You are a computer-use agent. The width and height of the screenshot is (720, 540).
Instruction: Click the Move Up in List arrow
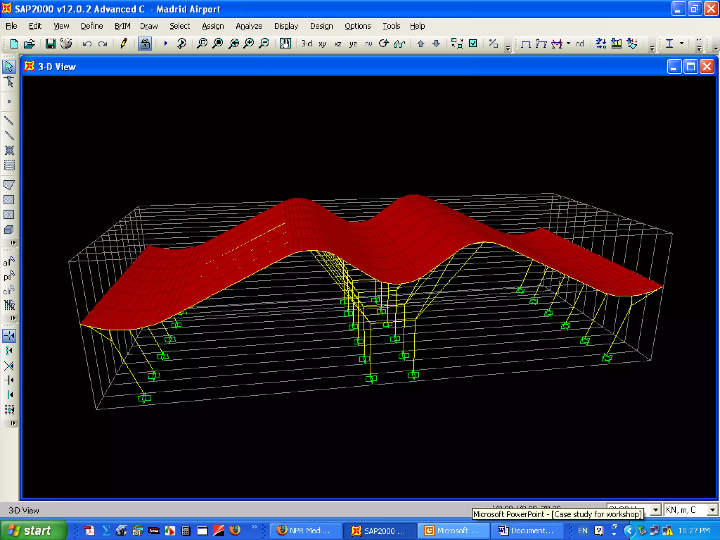pyautogui.click(x=420, y=44)
